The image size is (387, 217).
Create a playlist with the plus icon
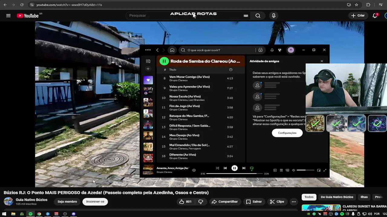[x=148, y=69]
